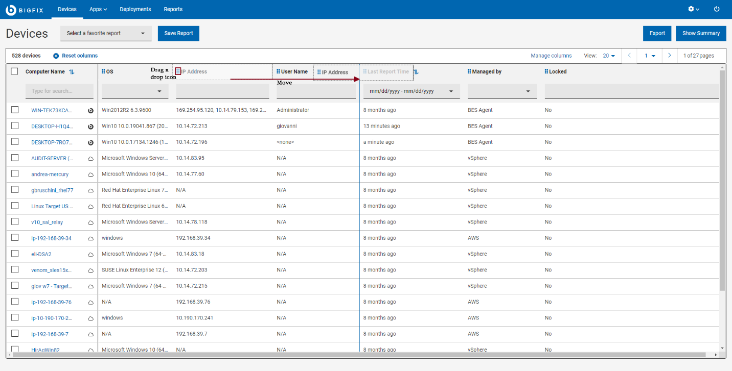Open Last Report Time date range dropdown
Screen dimensions: 732x371
pos(411,91)
